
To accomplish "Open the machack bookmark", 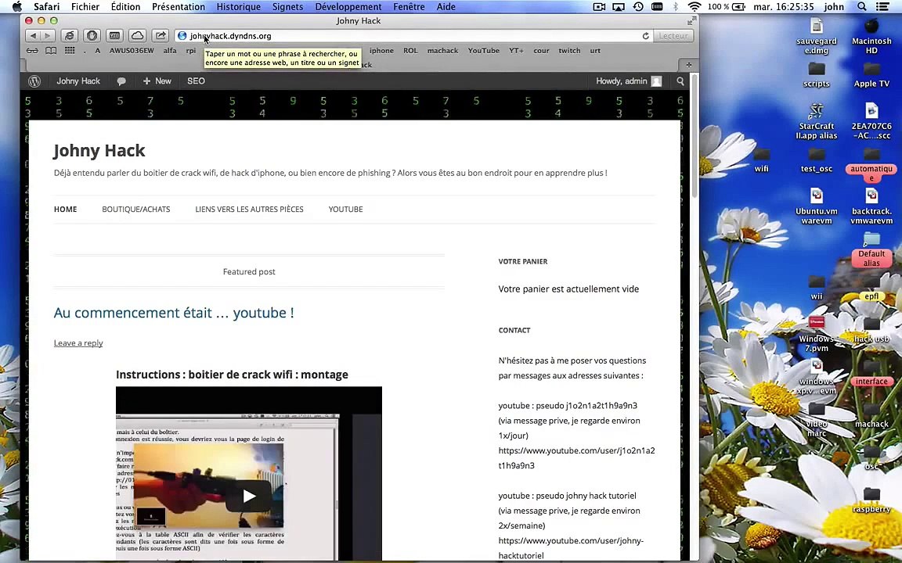I will [x=442, y=51].
